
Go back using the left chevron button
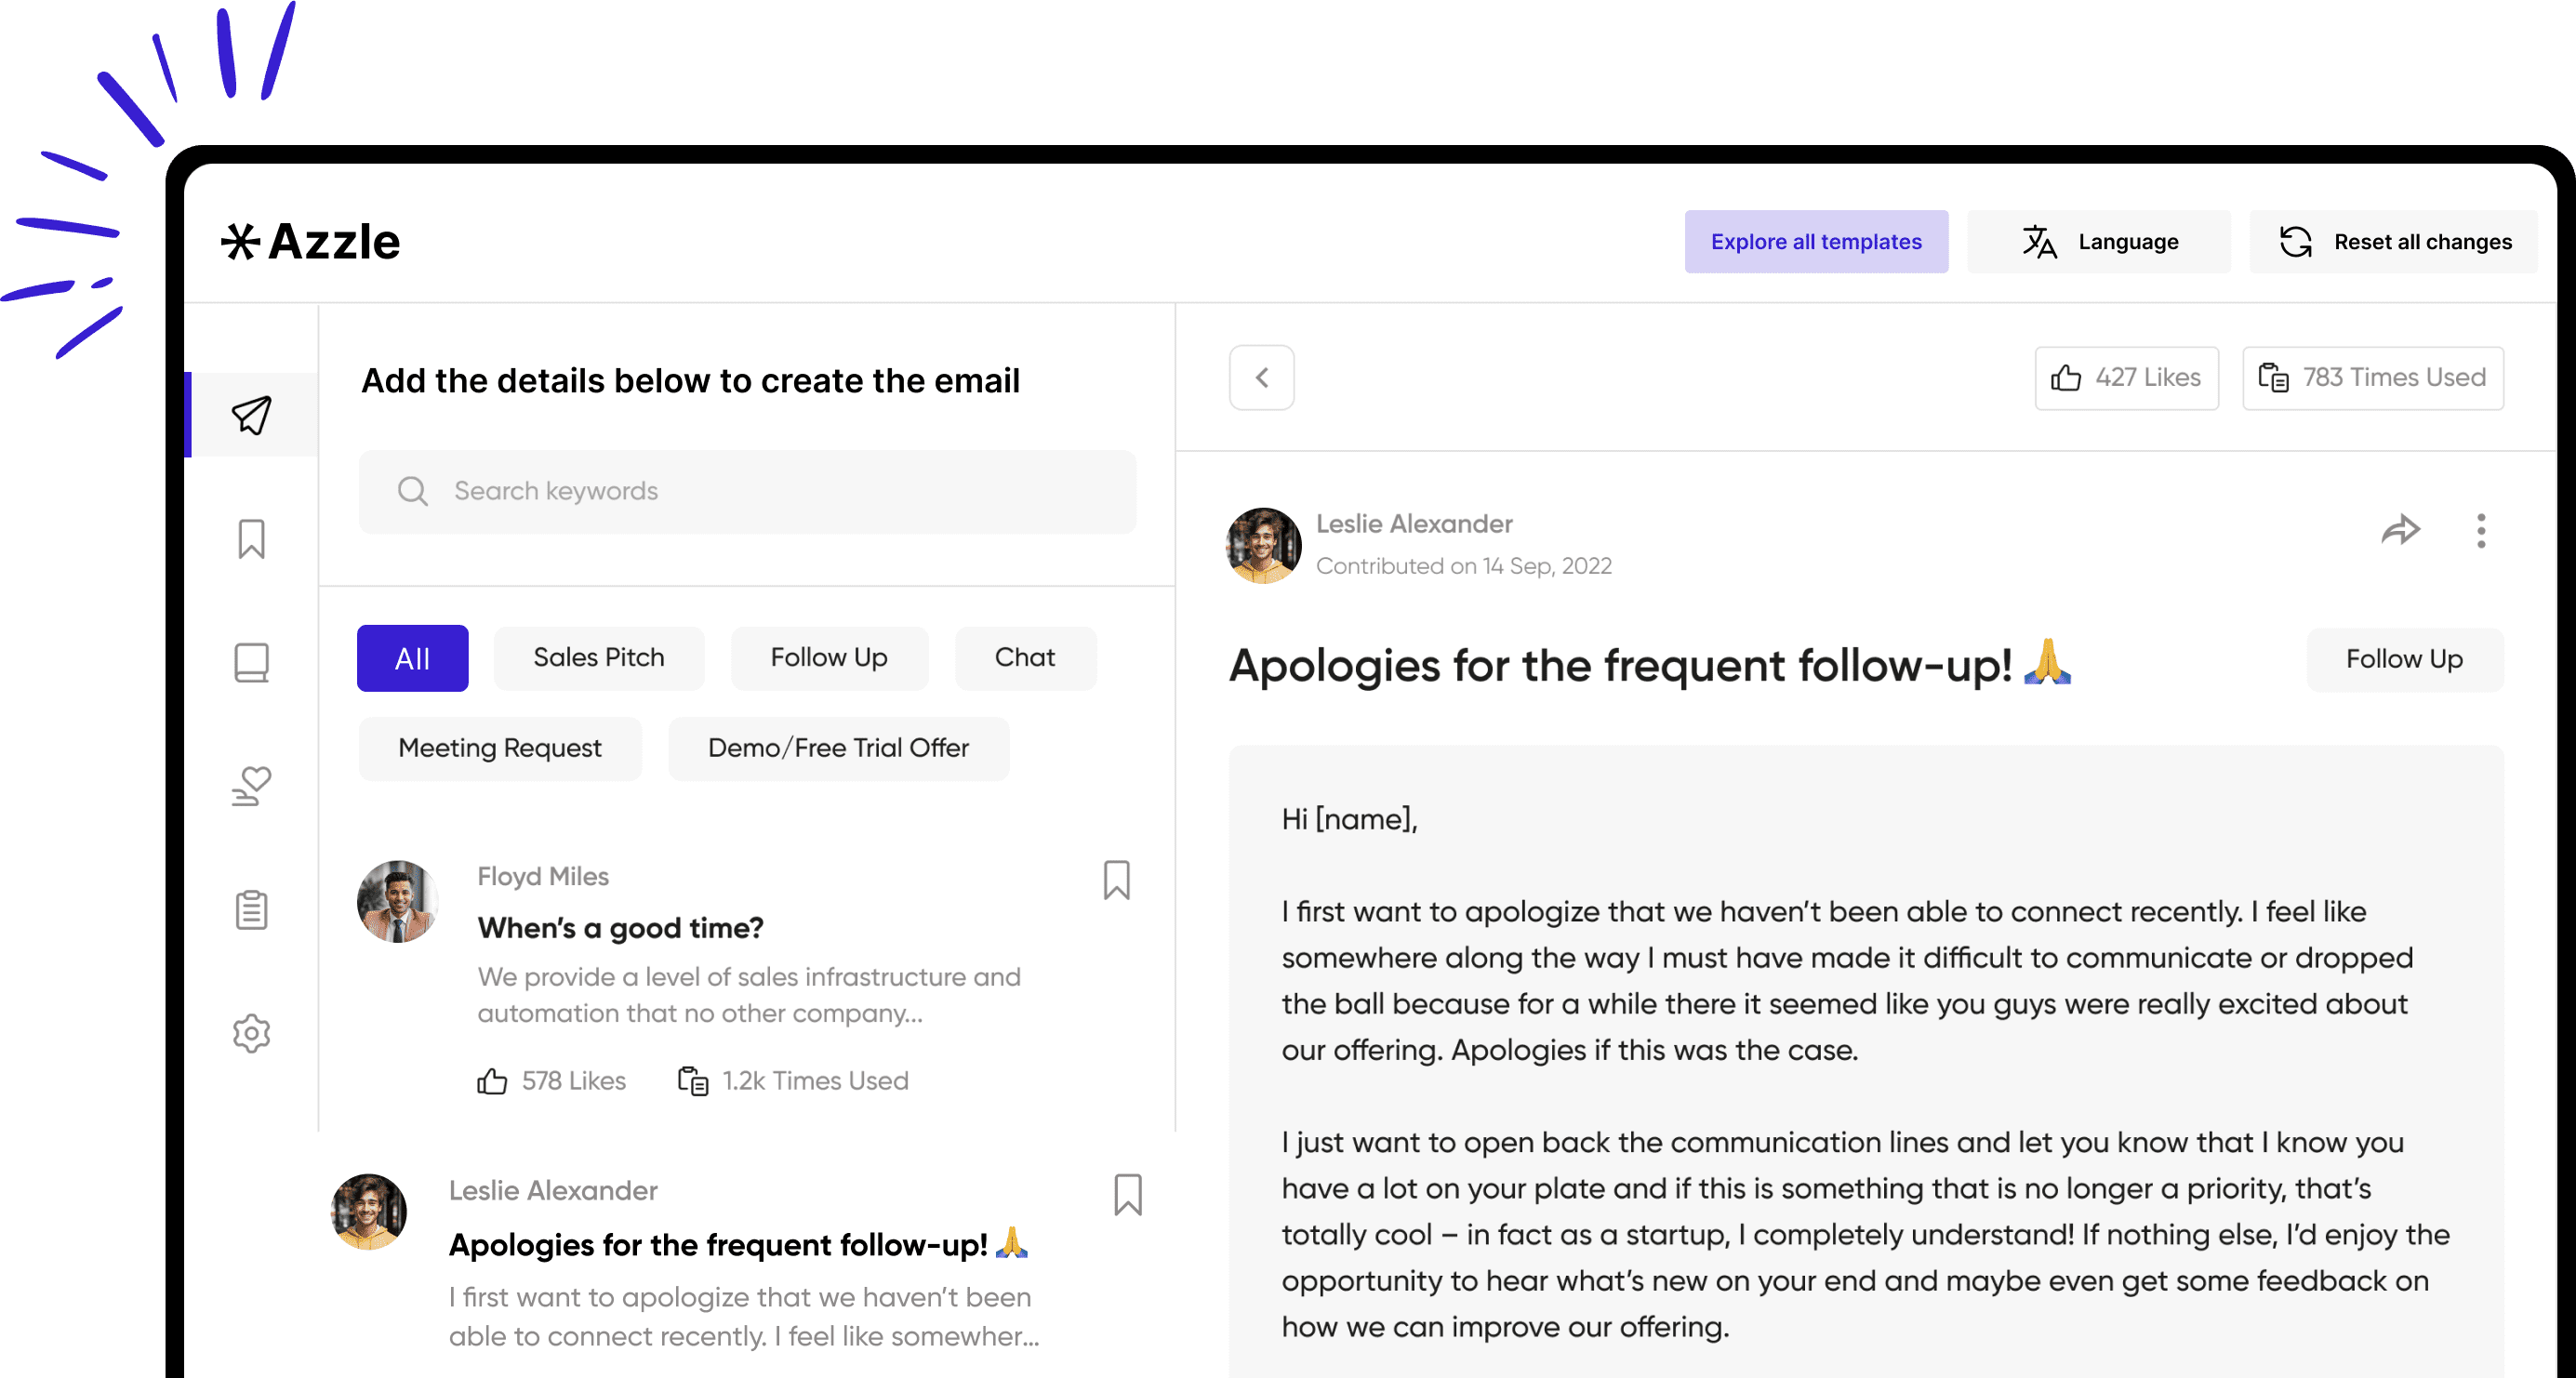1262,378
